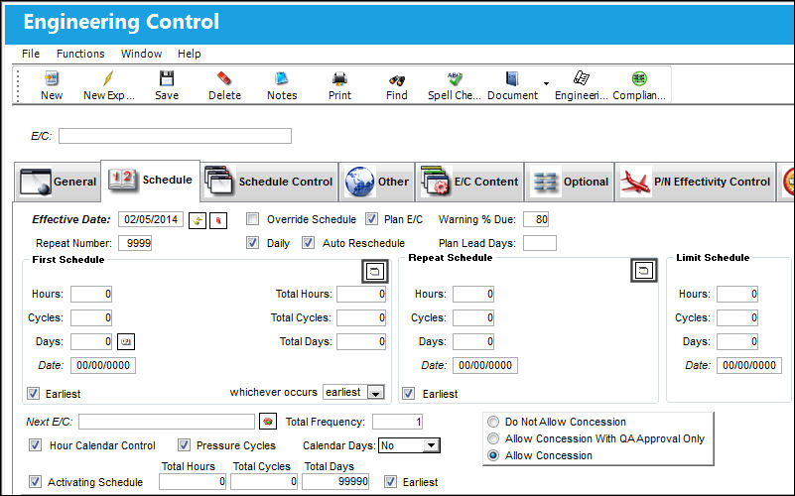The image size is (795, 496).
Task: Open the P/N Effectivity Control tab
Action: [x=695, y=182]
